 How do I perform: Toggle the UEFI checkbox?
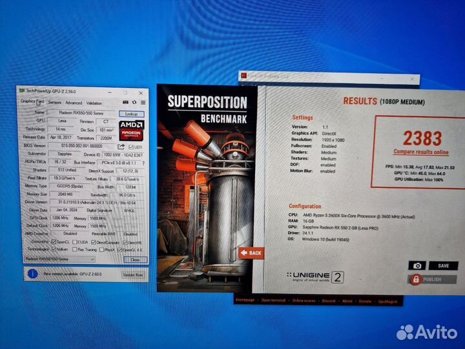(x=130, y=147)
